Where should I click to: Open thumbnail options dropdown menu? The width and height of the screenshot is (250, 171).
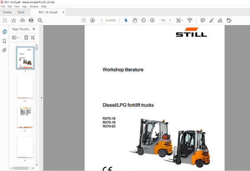pyautogui.click(x=15, y=38)
